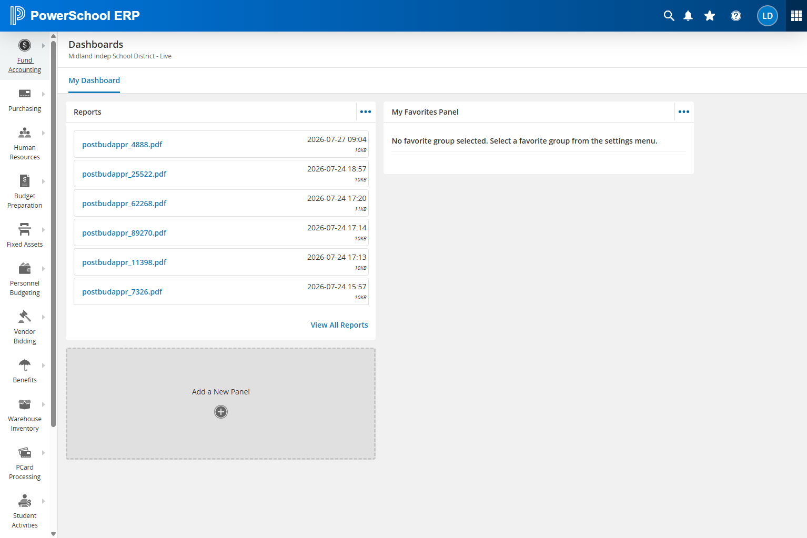807x538 pixels.
Task: Click the PowerSchool ERP logo
Action: [x=75, y=16]
